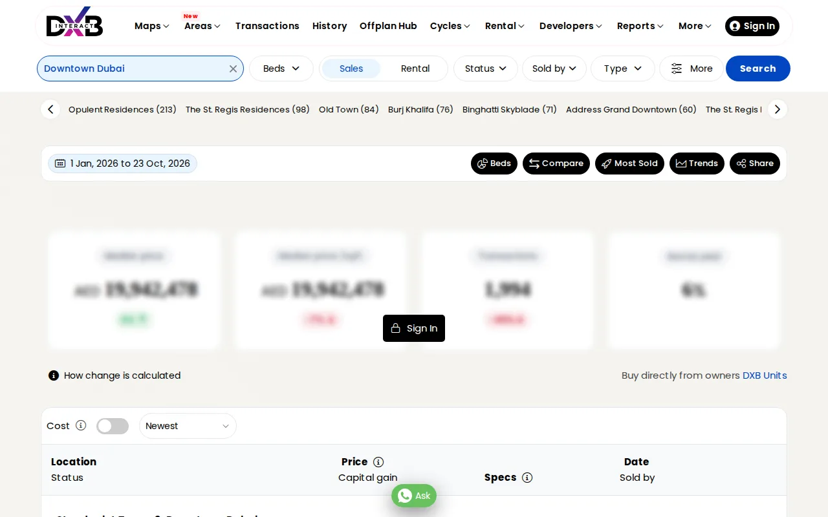Open the WhatsApp Ask chat button

point(414,496)
